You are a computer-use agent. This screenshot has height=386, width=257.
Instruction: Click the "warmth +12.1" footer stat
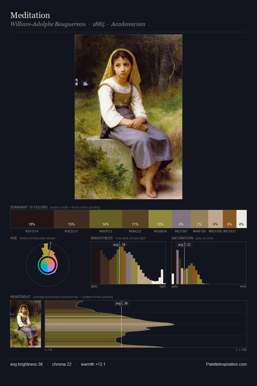93,364
